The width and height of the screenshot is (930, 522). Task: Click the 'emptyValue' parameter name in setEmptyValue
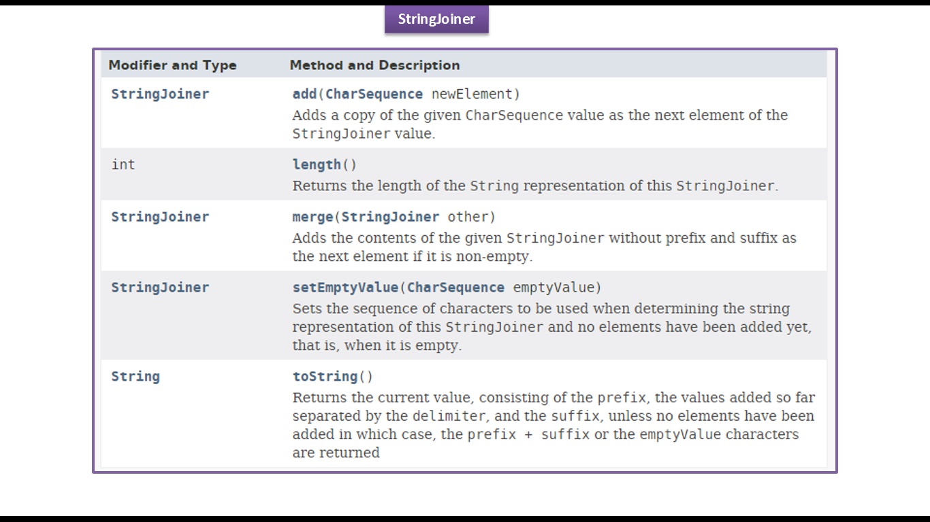tap(554, 287)
